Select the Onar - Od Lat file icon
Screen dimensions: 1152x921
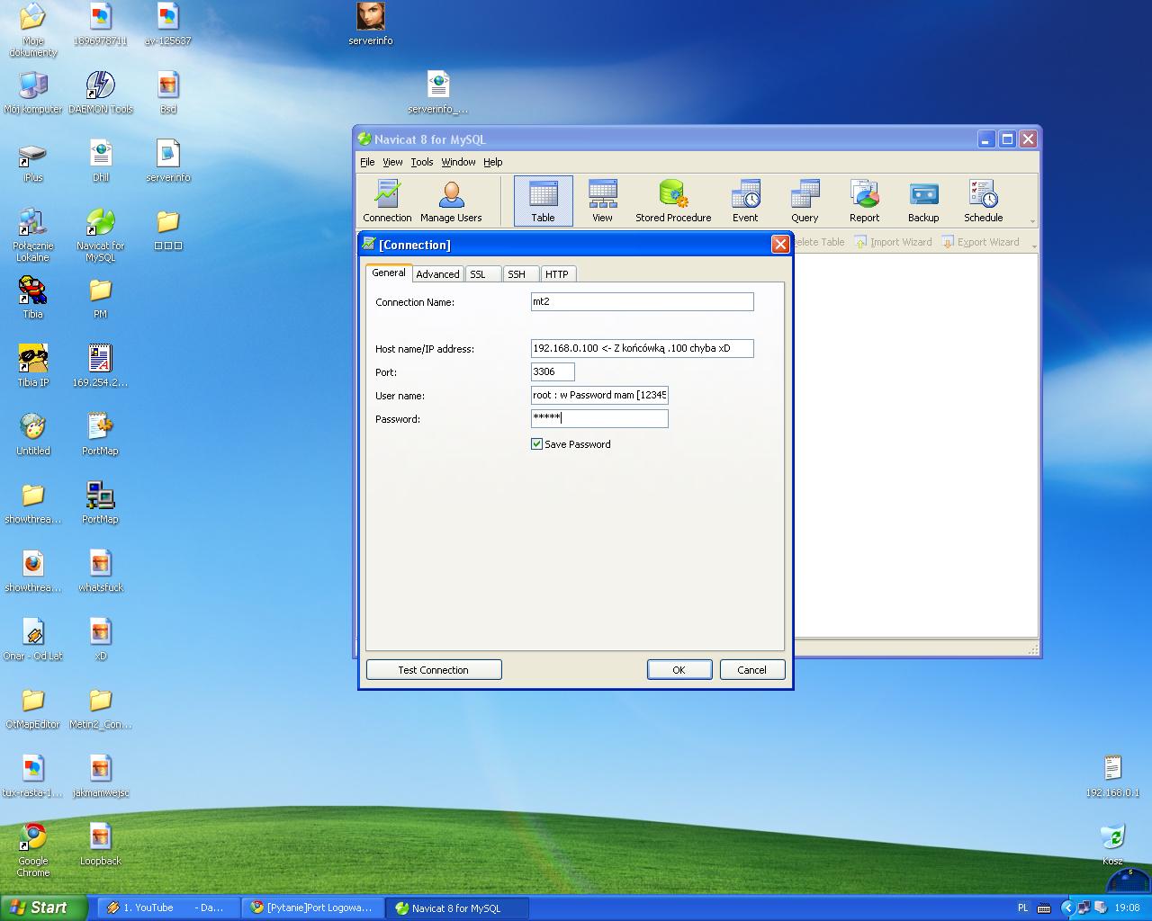click(33, 639)
